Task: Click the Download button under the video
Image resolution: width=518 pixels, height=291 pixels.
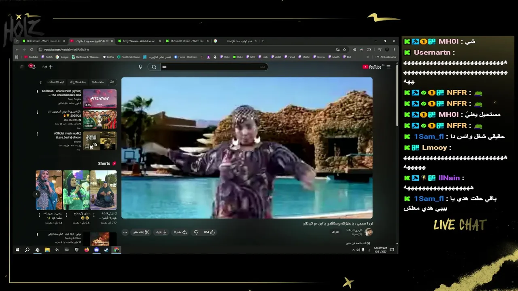Action: 161,232
